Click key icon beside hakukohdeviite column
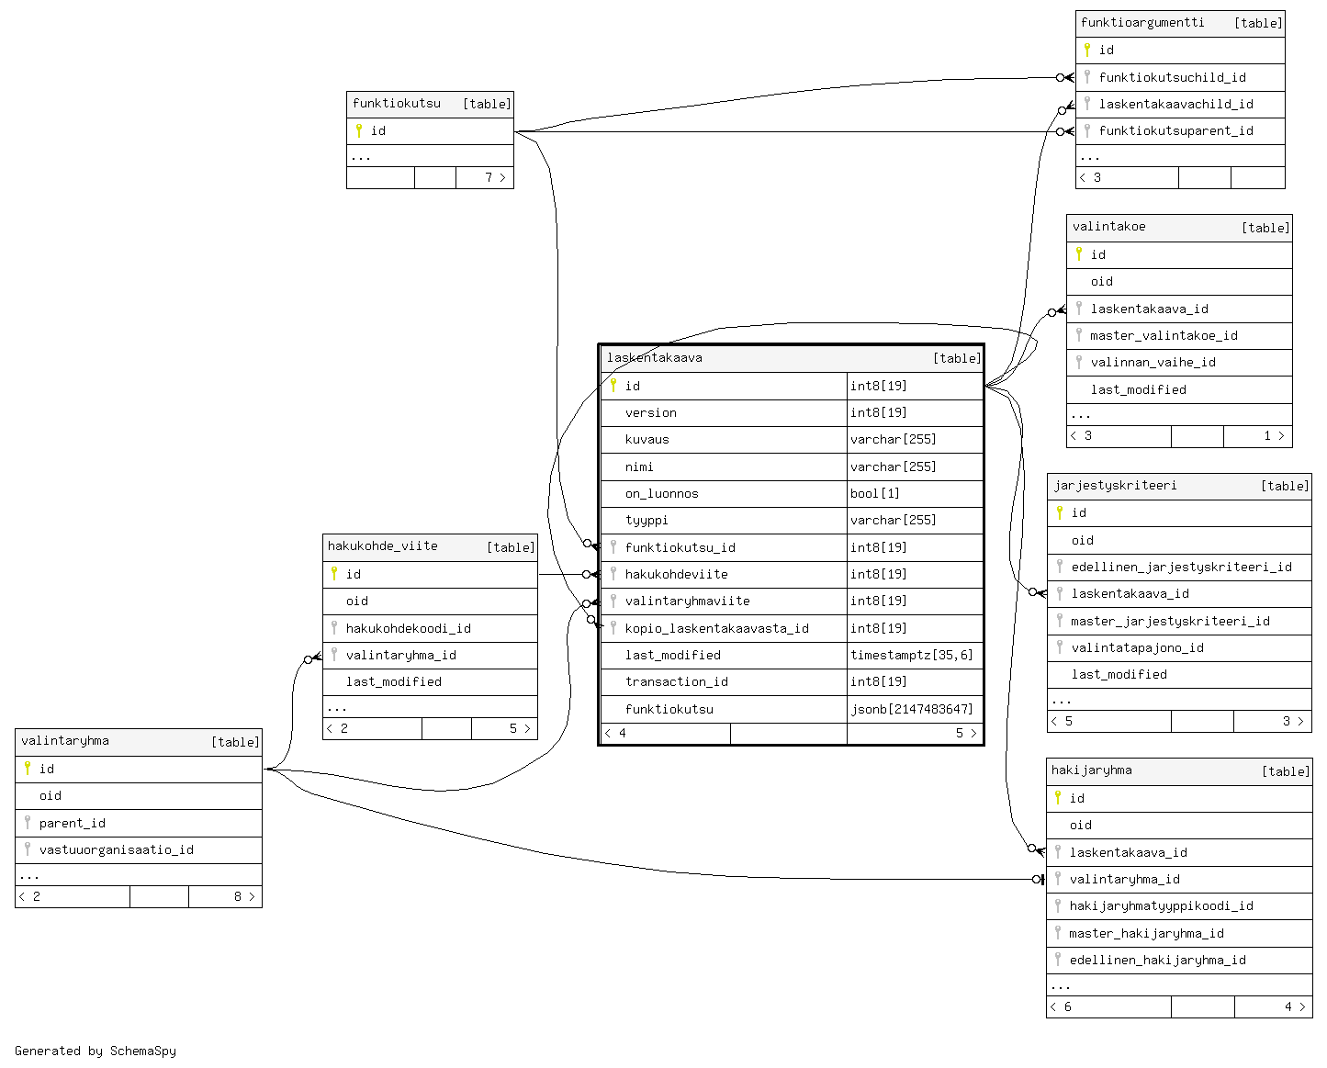The image size is (1327, 1068). 613,574
